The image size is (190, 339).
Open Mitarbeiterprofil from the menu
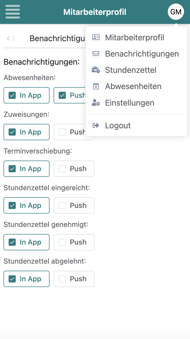tap(134, 37)
